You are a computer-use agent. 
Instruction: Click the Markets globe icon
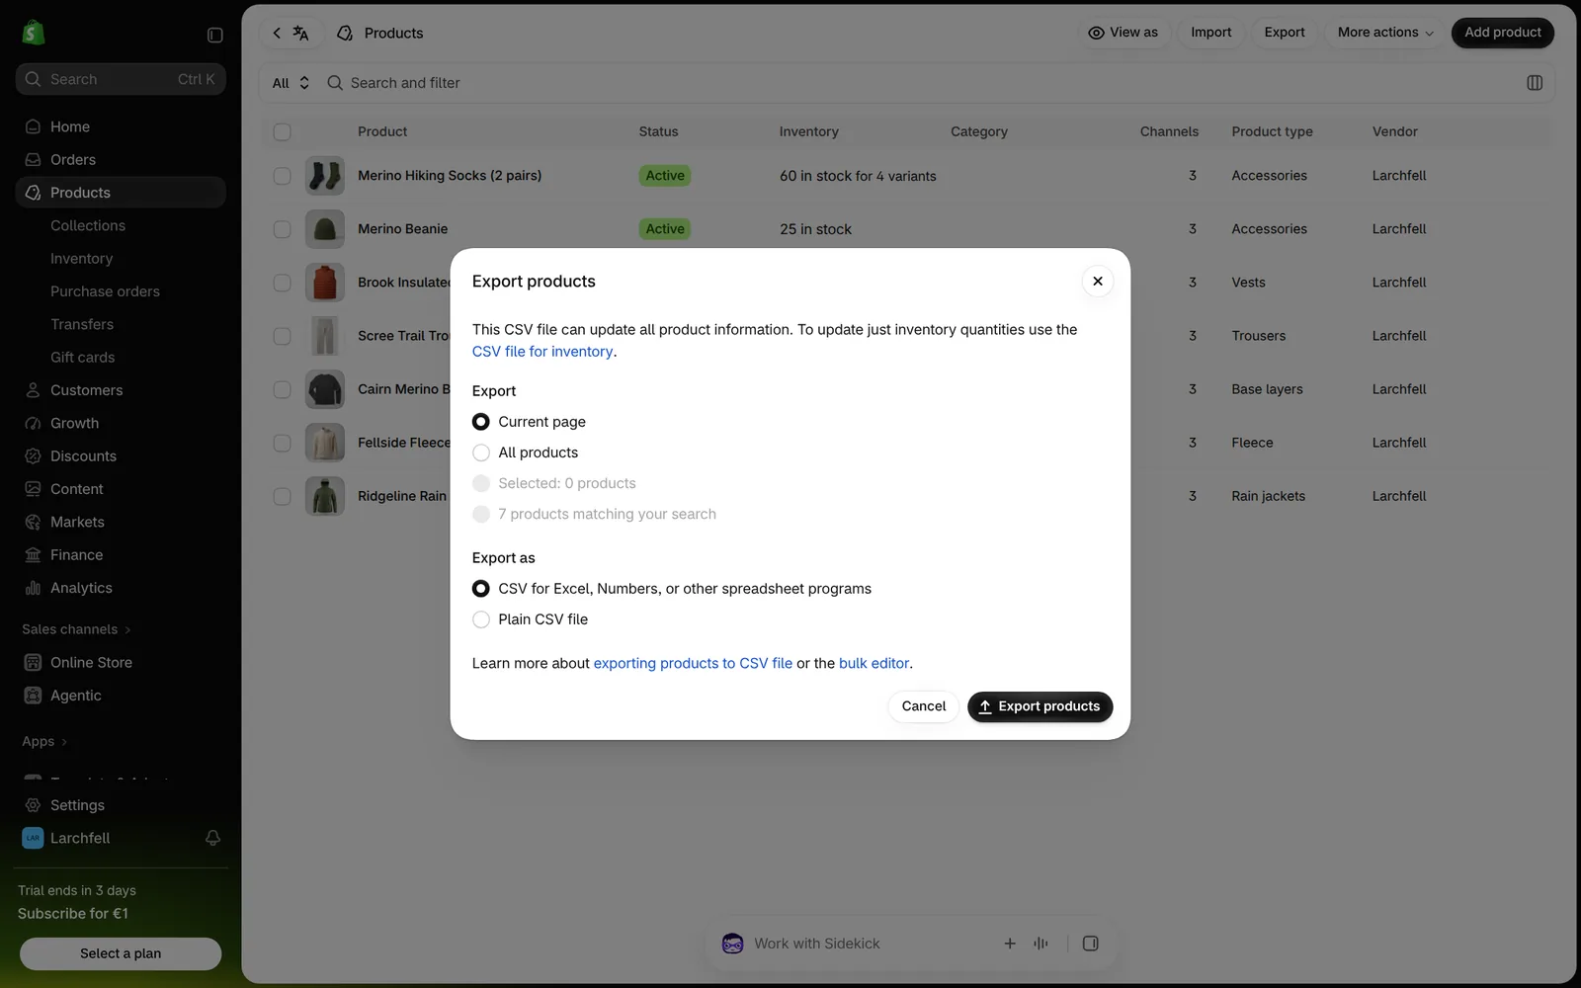point(33,522)
